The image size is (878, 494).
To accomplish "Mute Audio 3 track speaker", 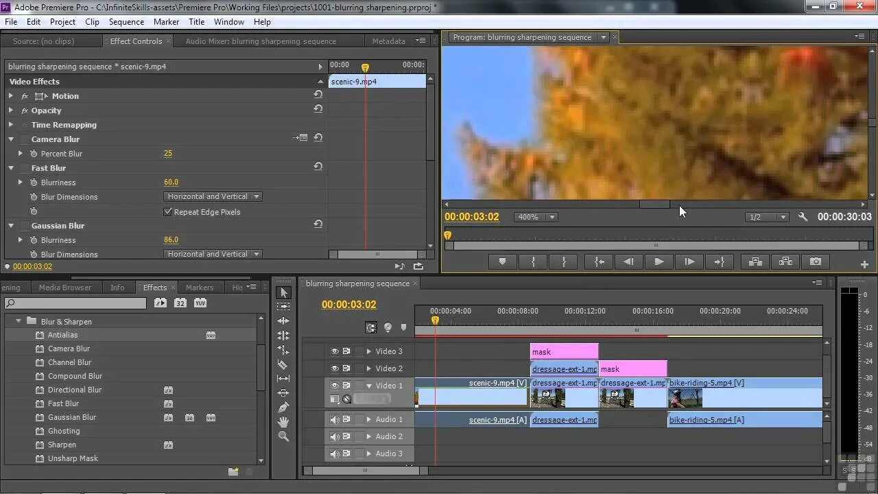I will [335, 454].
